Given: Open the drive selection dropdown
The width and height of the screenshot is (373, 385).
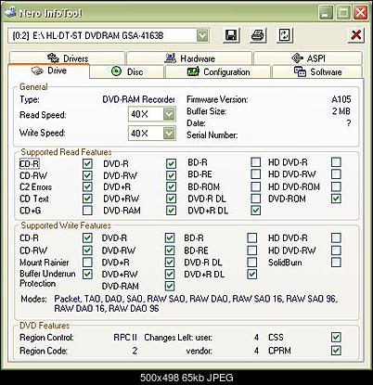Looking at the screenshot, I should [x=202, y=35].
